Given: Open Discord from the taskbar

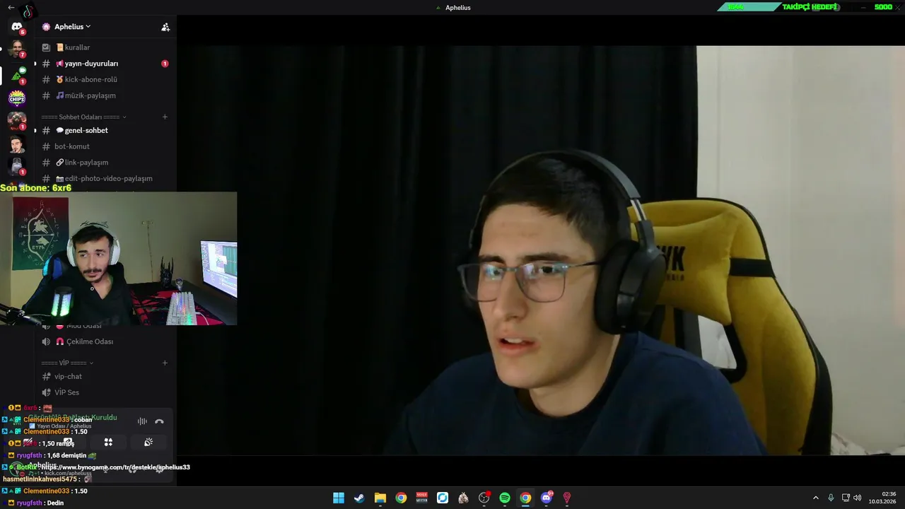Looking at the screenshot, I should coord(547,498).
